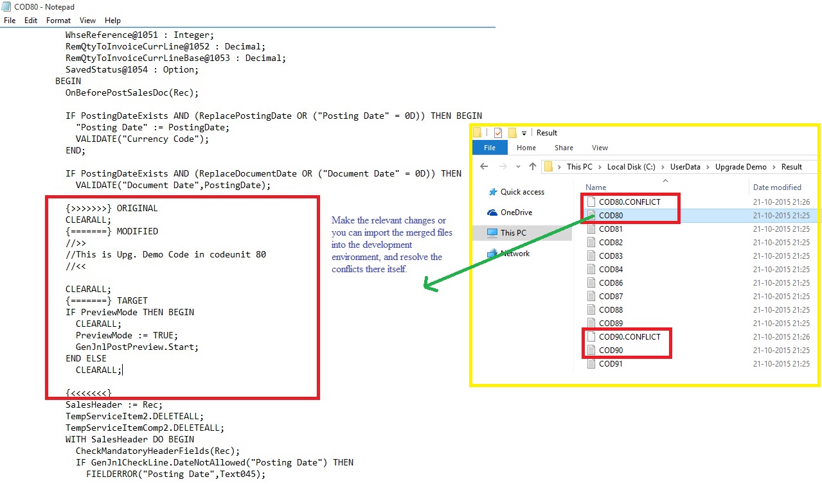Open the Recent locations dropdown arrow
Viewport: 822px width, 486px height.
click(x=517, y=167)
